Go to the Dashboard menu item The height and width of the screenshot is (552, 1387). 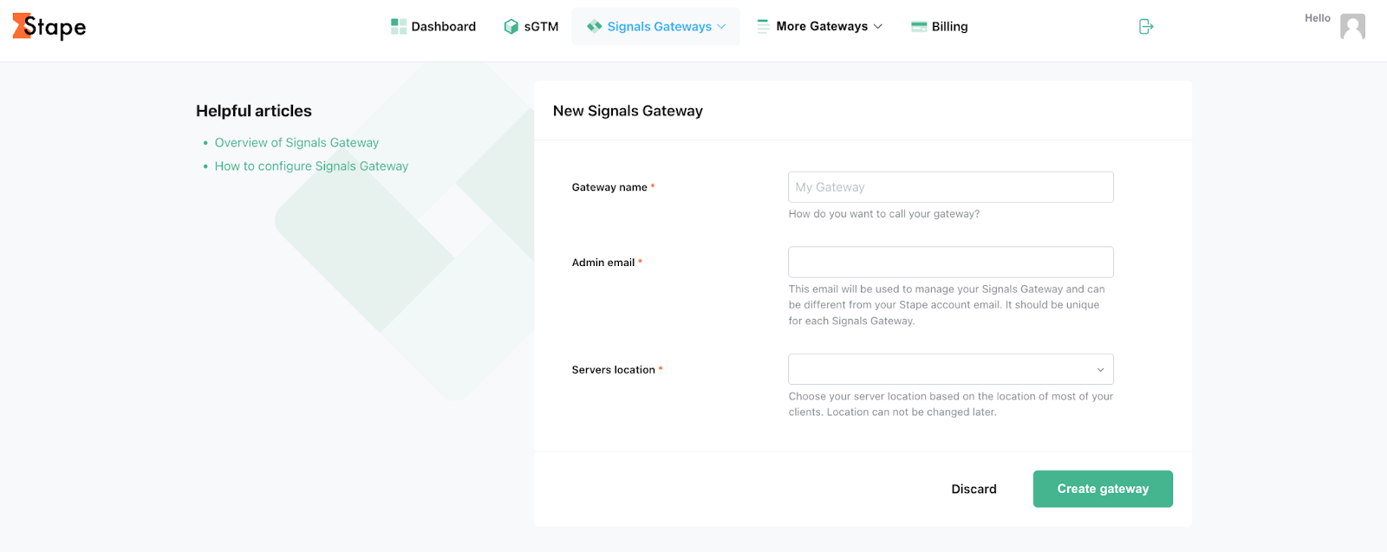point(433,27)
